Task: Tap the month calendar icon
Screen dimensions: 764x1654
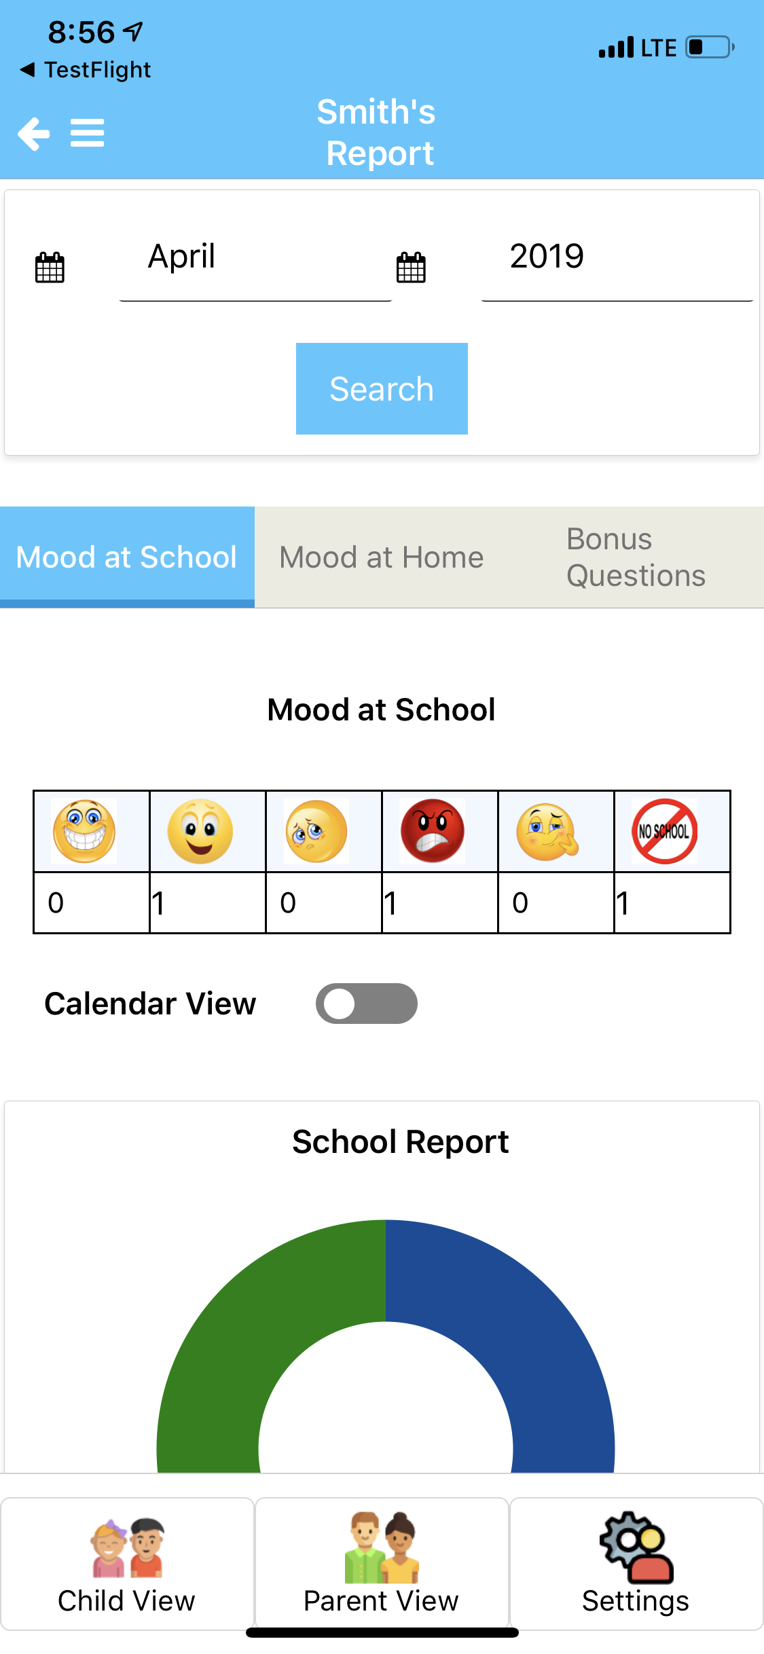Action: coord(50,268)
